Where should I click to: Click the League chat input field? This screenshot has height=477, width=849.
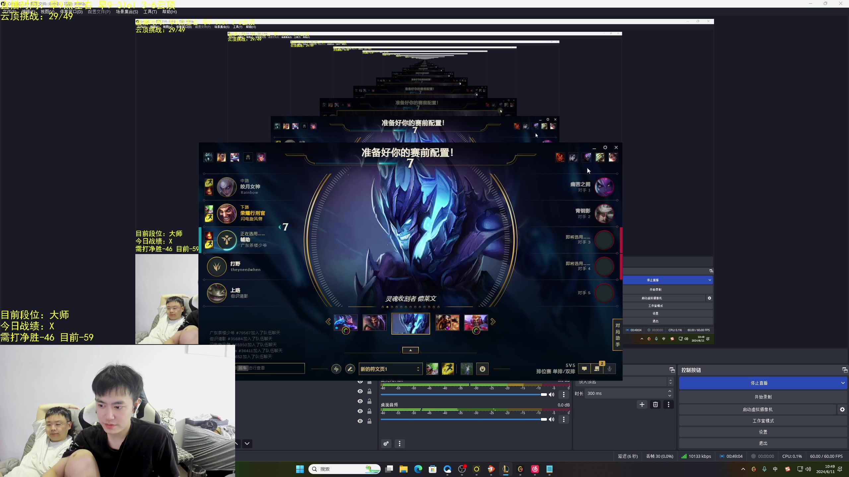pos(270,368)
